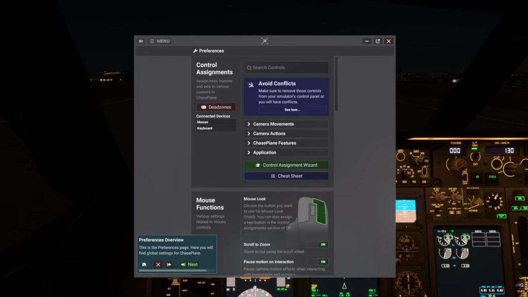Dismiss the Preferences Overview tutorial with X
Screen dimensions: 528x297
[x=158, y=265]
